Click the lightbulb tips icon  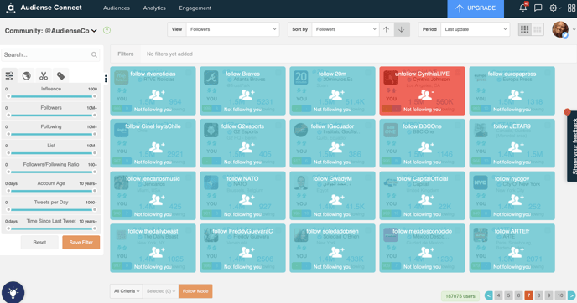click(x=13, y=292)
